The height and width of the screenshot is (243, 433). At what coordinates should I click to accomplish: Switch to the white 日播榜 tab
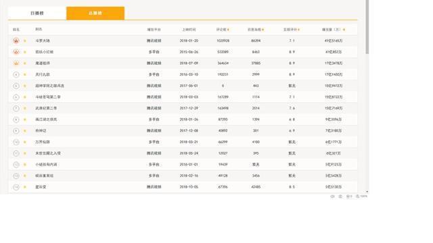click(x=37, y=13)
